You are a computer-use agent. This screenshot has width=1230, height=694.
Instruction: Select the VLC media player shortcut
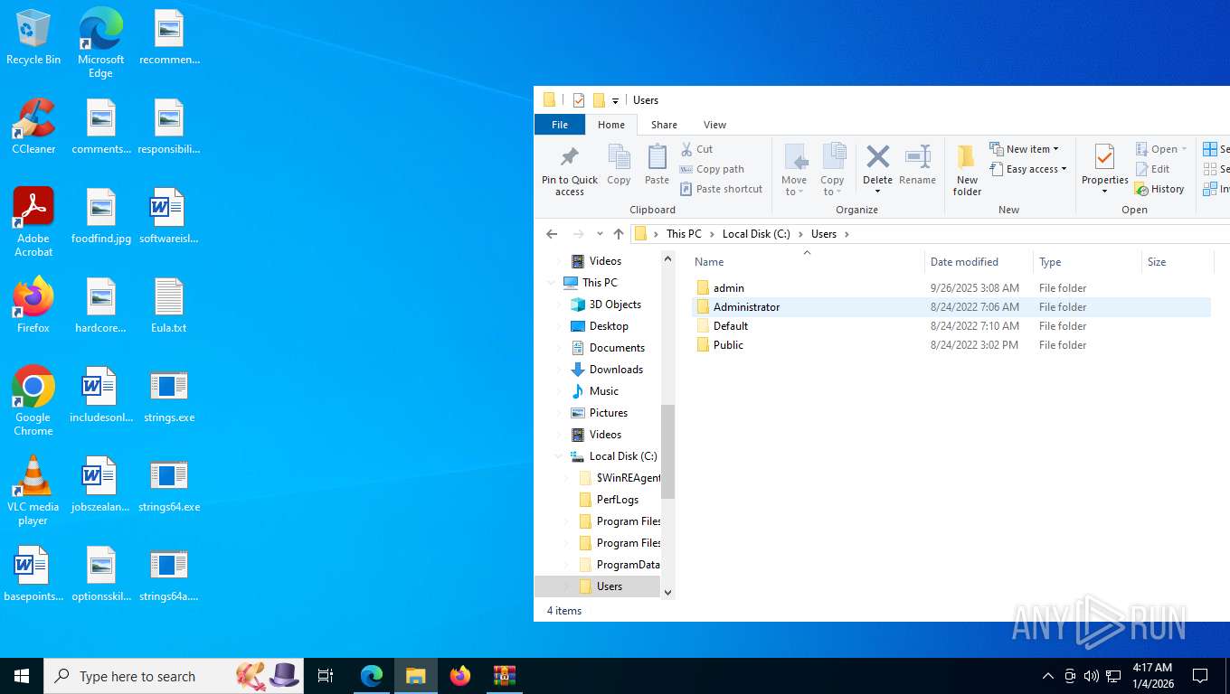(x=33, y=491)
